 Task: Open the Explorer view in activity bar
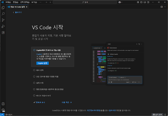[x=3, y=8]
